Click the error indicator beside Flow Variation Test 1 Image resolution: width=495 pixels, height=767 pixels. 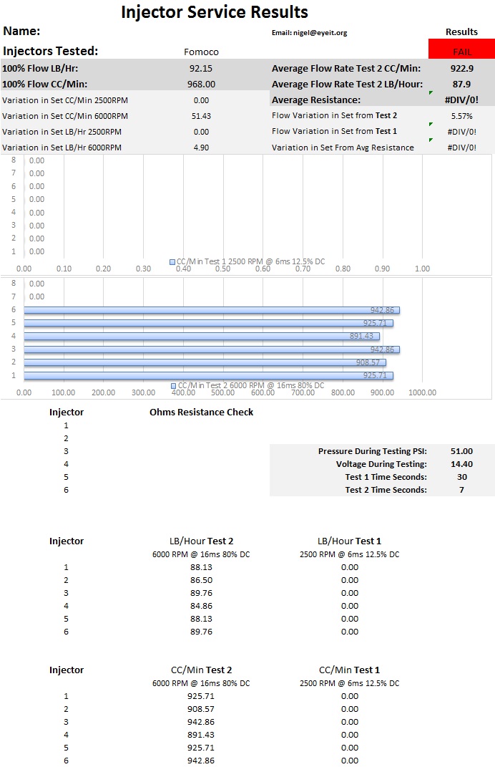point(431,124)
